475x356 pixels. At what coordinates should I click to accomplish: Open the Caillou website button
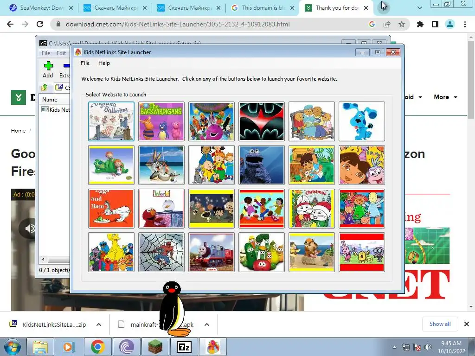[212, 165]
